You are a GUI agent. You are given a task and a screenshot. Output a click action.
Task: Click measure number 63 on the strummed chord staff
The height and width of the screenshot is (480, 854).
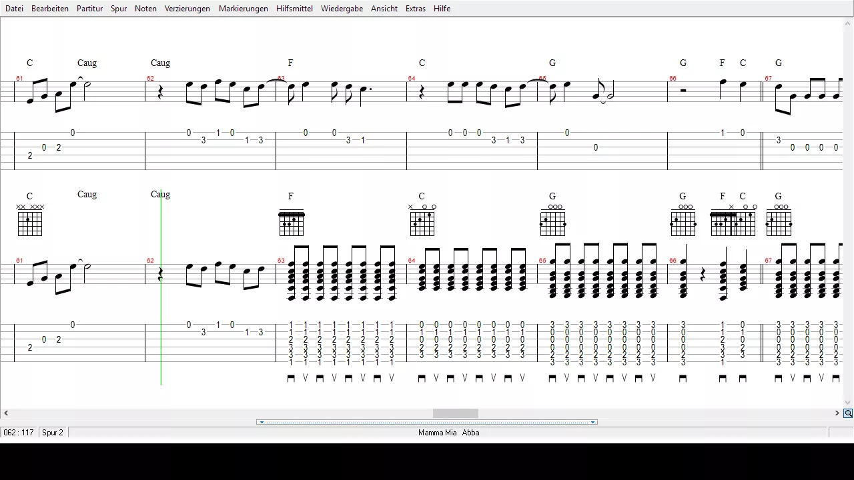[x=281, y=261]
